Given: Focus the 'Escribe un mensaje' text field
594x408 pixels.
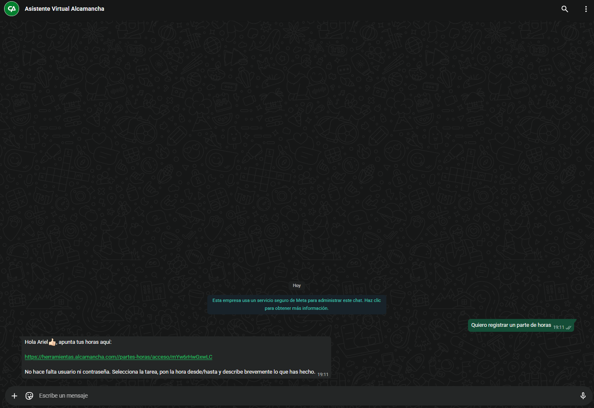Looking at the screenshot, I should [290, 396].
